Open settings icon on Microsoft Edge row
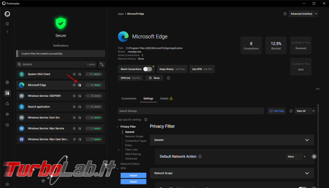Viewport: 329px width, 188px height. point(79,85)
